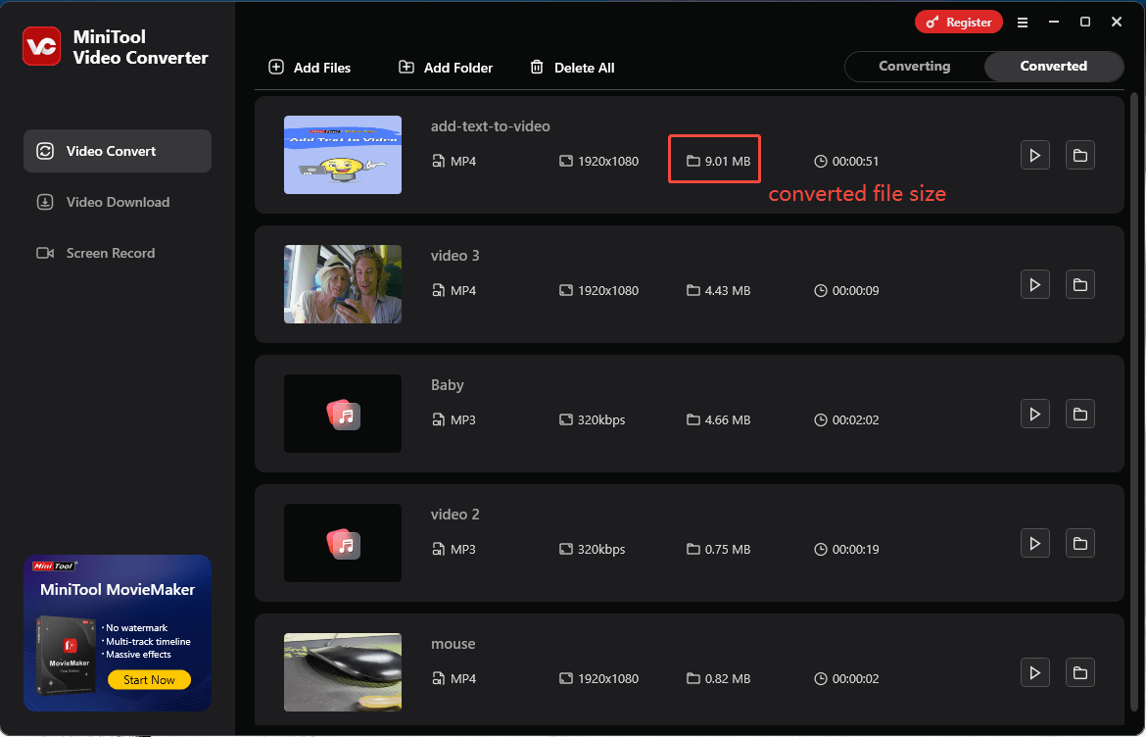Show video 3 in its folder
Image resolution: width=1146 pixels, height=737 pixels.
[1079, 284]
